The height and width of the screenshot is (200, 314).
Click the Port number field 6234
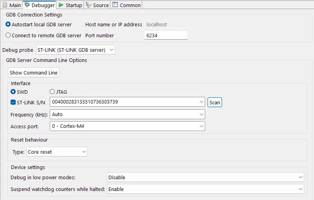(x=166, y=35)
